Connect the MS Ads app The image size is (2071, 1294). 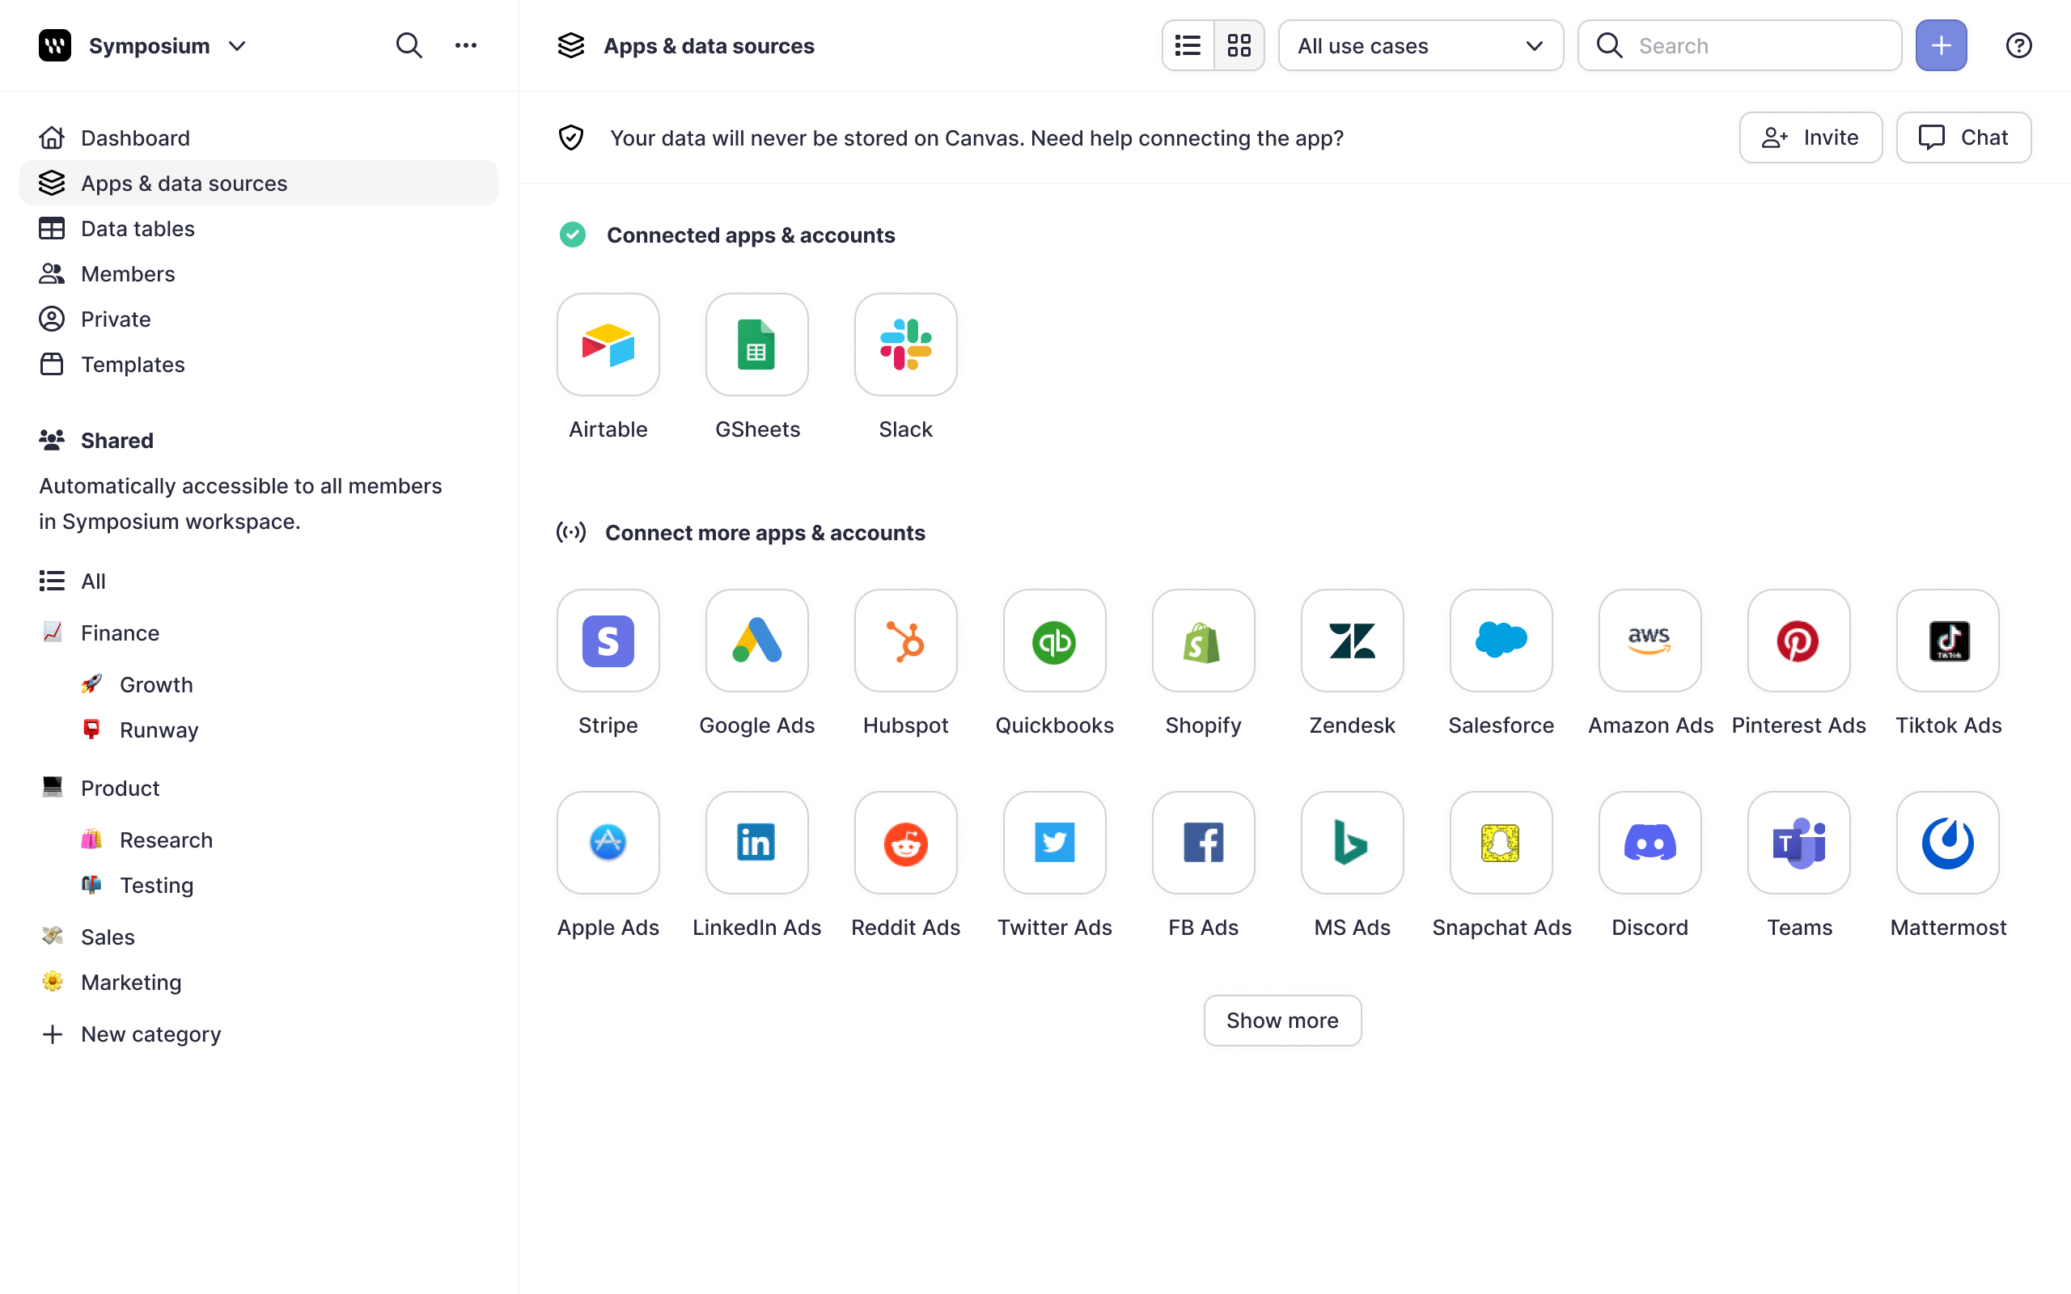(1352, 842)
